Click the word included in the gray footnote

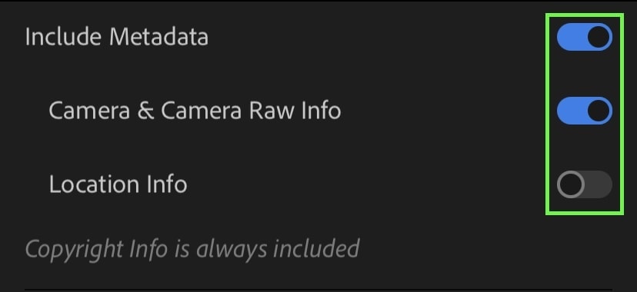[x=316, y=247]
